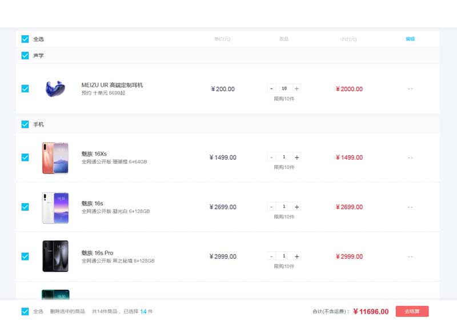457x322 pixels.
Task: Deselect the MEIZU UR earphone item
Action: point(25,88)
